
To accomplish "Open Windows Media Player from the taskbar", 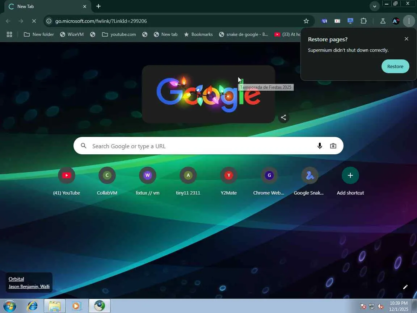I will [77, 306].
